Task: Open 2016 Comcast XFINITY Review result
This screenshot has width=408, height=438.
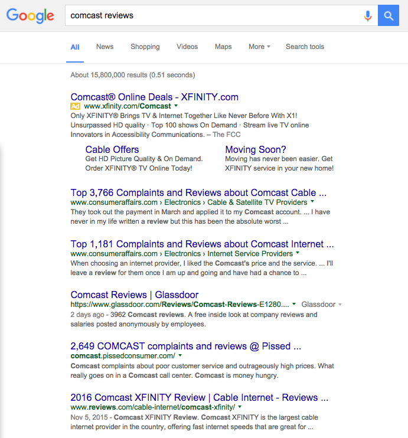Action: coord(199,398)
